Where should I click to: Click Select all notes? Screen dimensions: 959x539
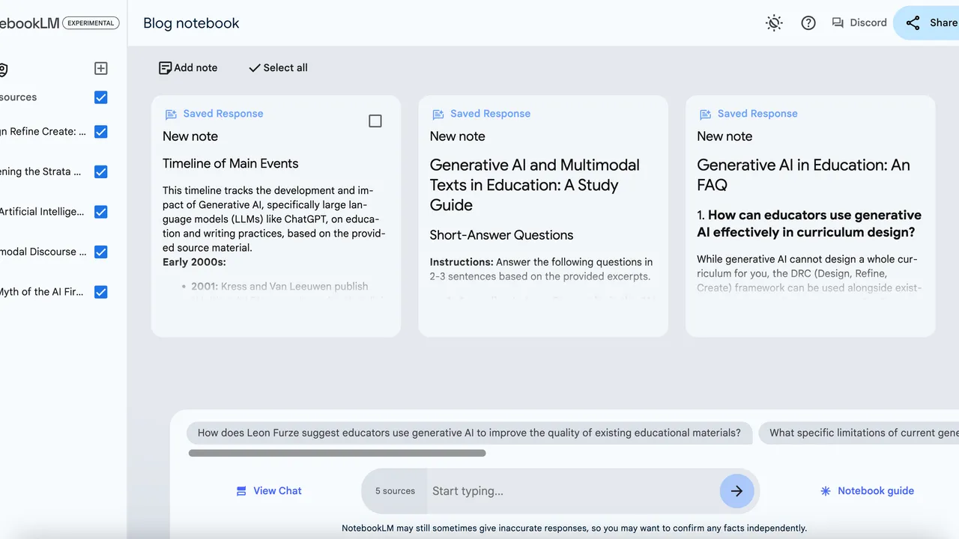point(278,68)
